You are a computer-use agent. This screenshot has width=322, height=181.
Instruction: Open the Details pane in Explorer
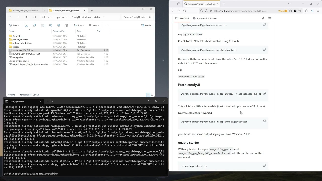click(146, 25)
